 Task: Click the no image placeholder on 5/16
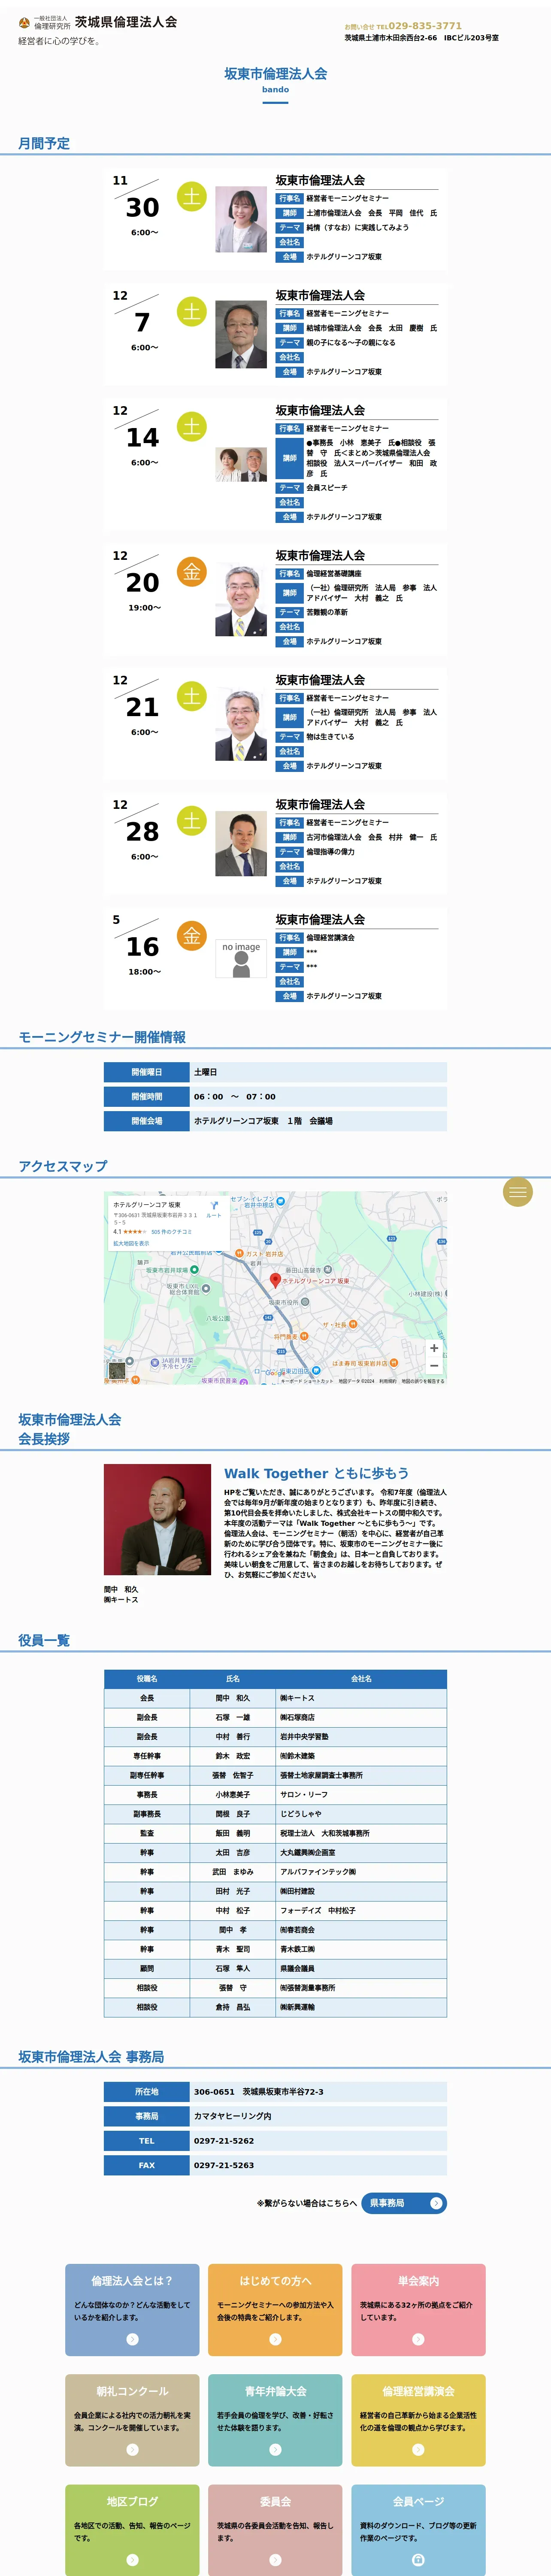point(241,958)
